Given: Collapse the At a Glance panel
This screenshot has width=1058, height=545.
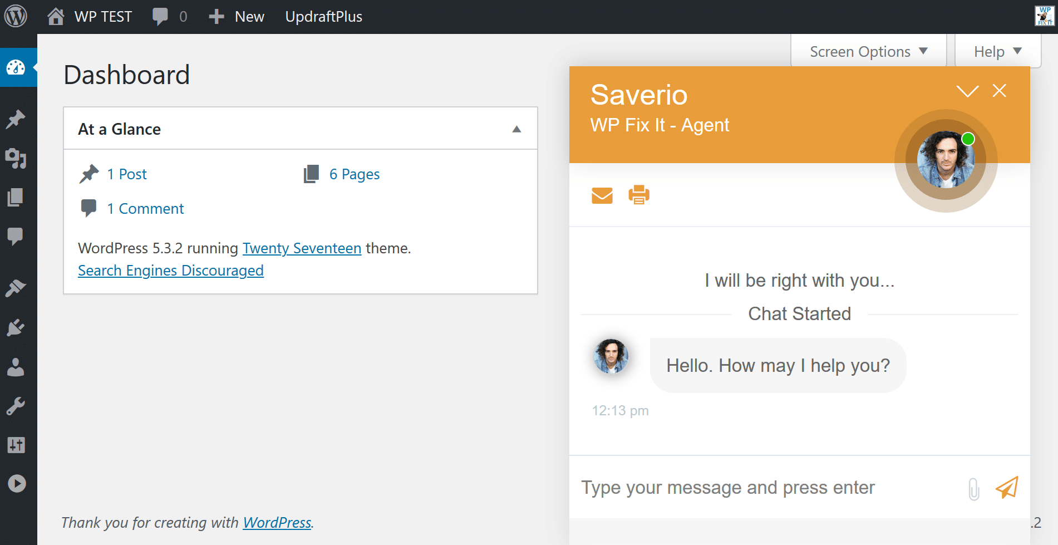Looking at the screenshot, I should 516,129.
